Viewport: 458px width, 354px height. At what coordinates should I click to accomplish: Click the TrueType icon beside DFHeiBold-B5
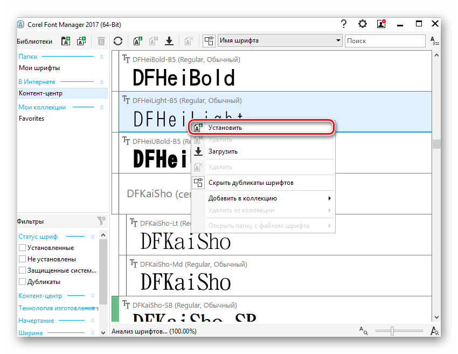(x=126, y=59)
